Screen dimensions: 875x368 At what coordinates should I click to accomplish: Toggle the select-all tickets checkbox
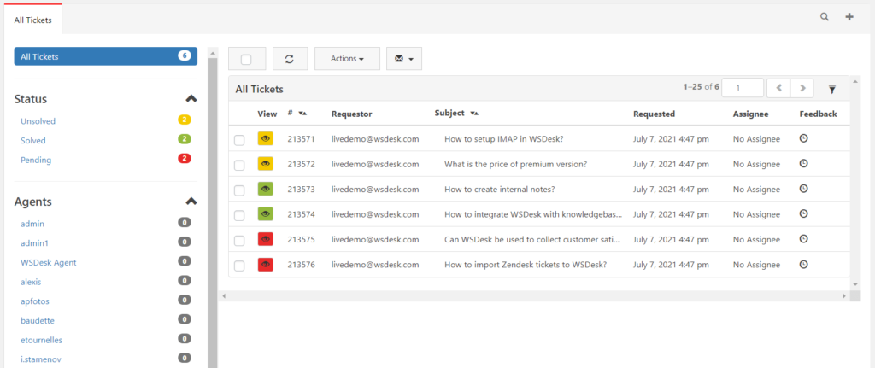[x=246, y=59]
